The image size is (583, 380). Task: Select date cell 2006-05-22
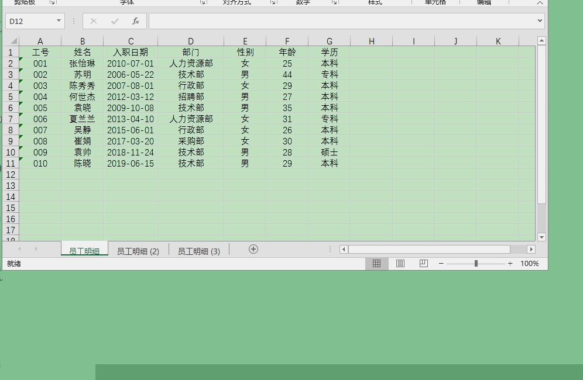(131, 75)
